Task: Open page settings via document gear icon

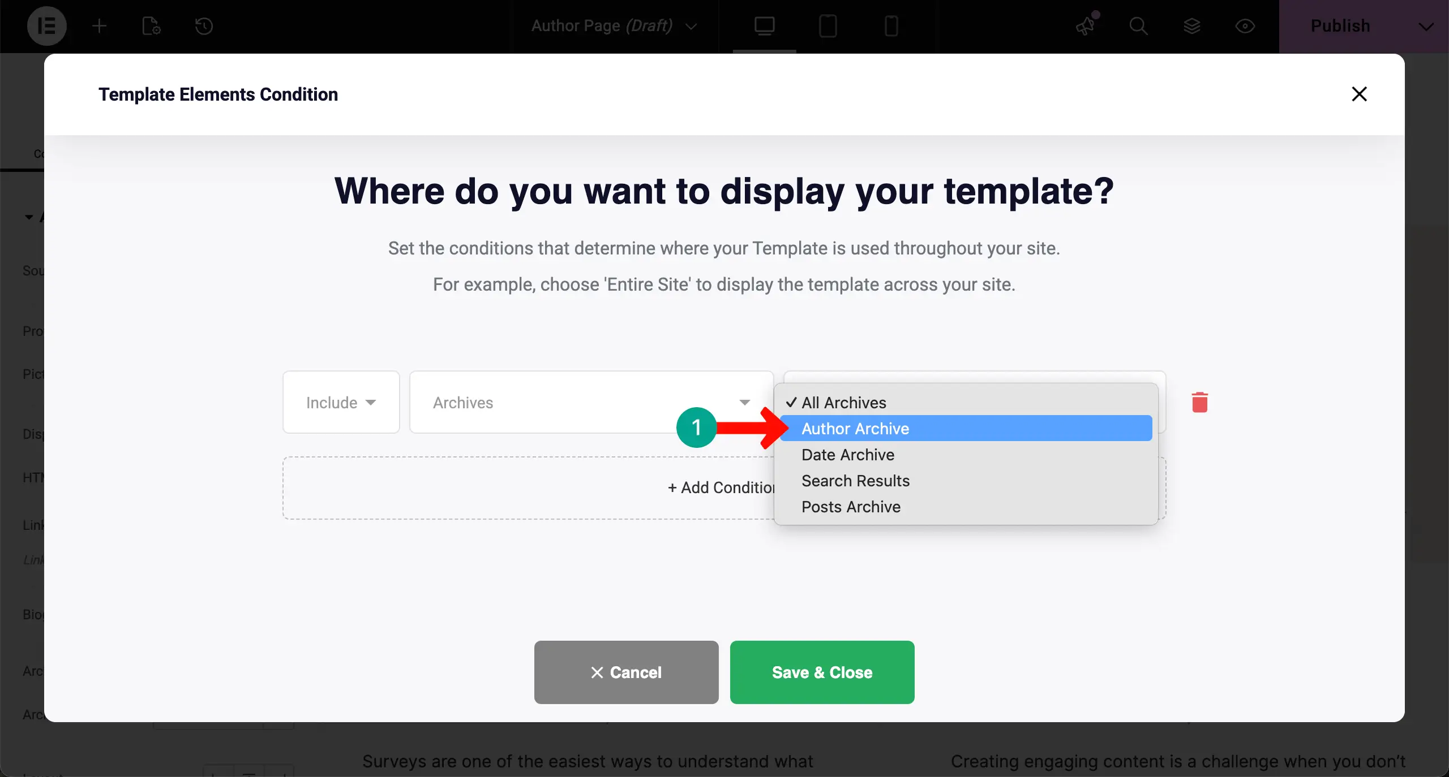Action: [x=149, y=26]
